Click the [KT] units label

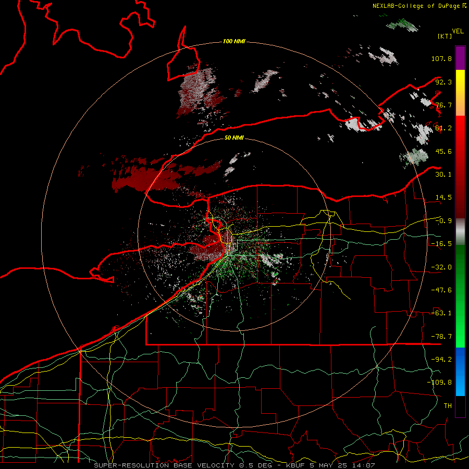pyautogui.click(x=445, y=36)
